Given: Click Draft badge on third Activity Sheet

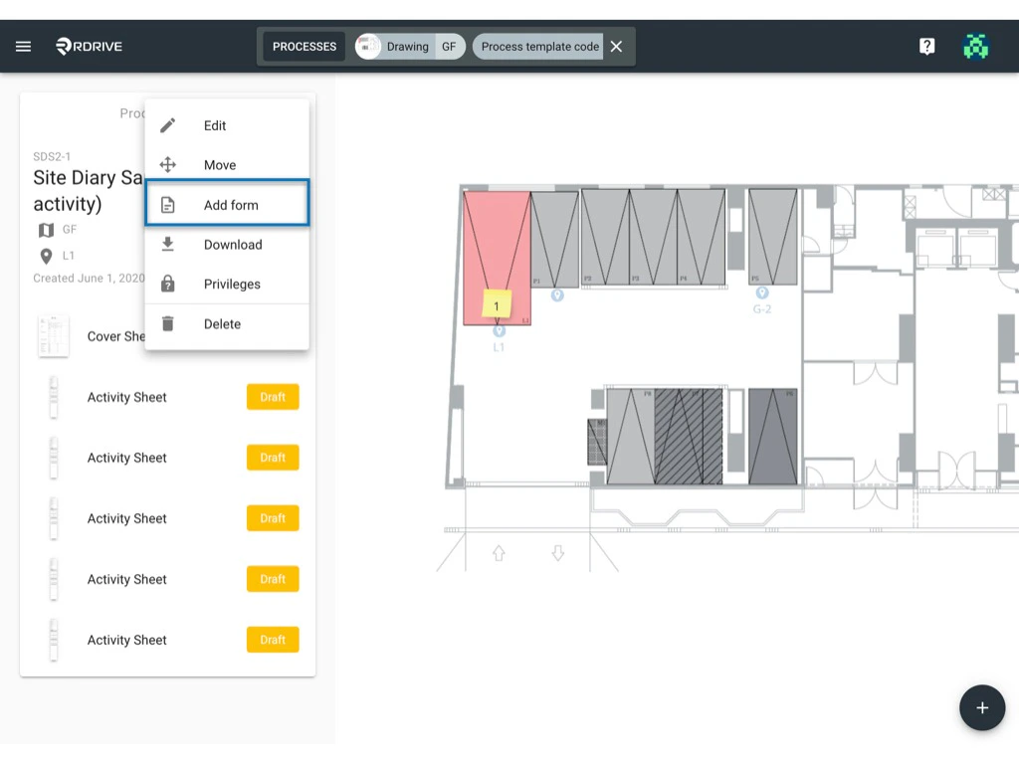Looking at the screenshot, I should pos(273,518).
